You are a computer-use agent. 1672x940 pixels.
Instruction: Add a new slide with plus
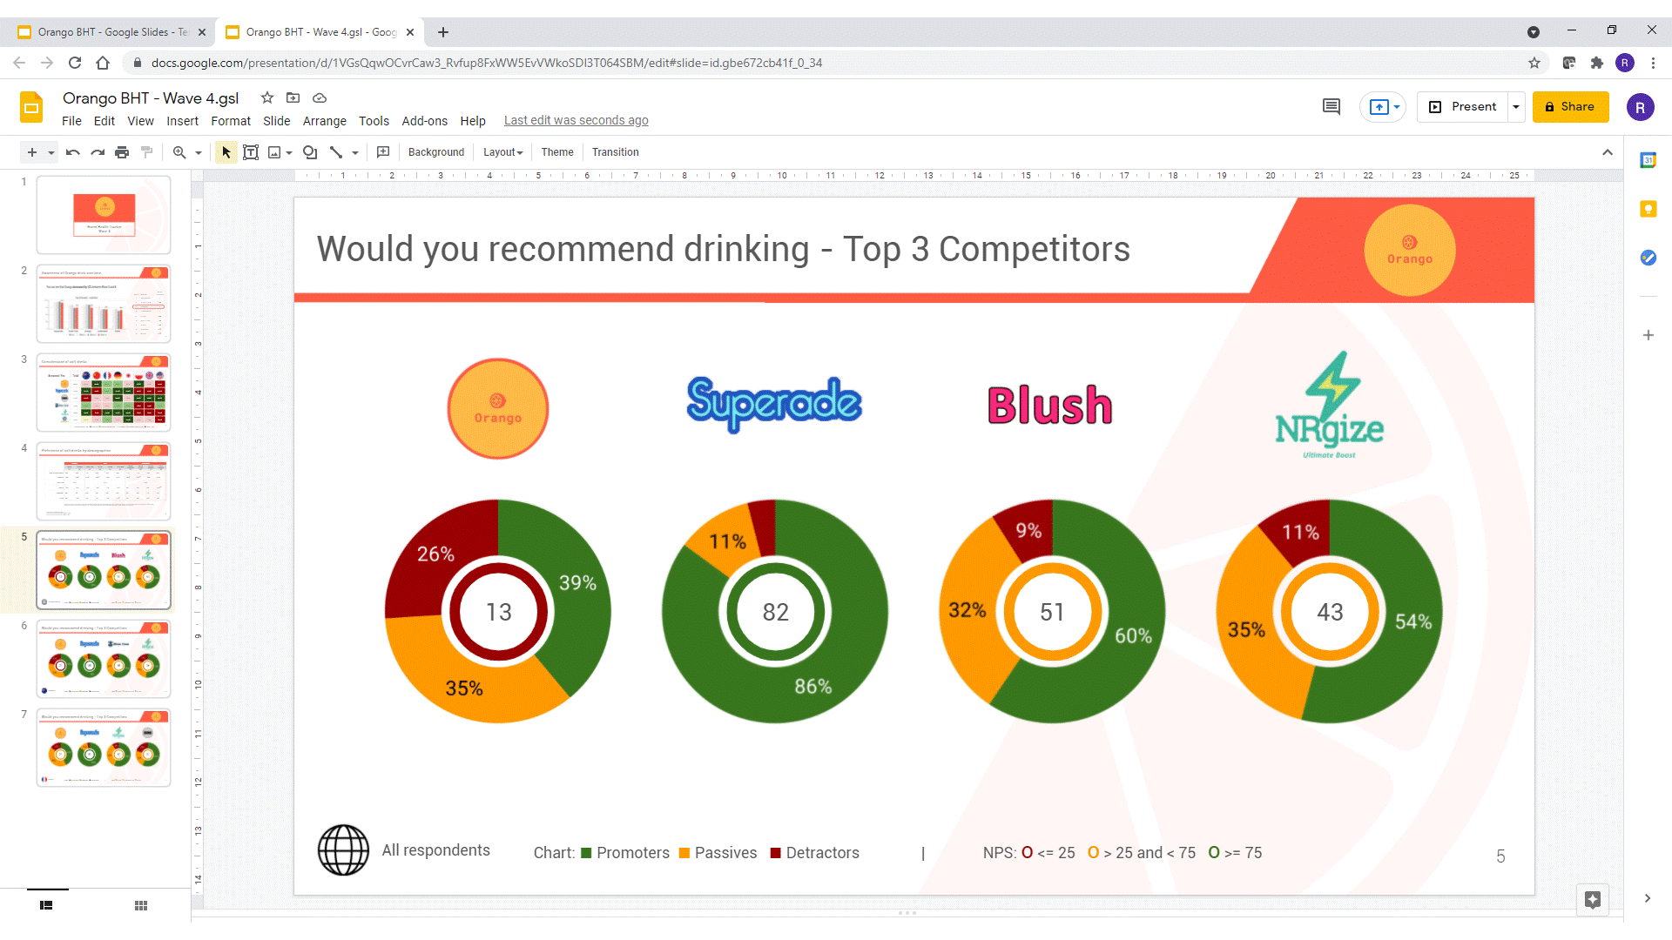pyautogui.click(x=32, y=152)
